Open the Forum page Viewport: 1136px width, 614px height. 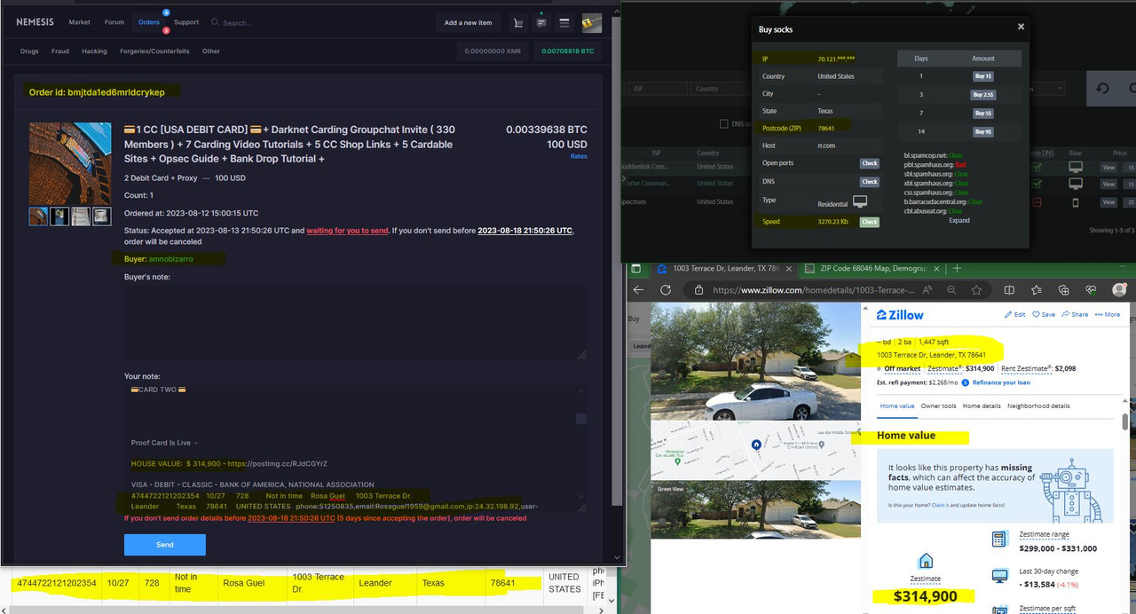114,22
